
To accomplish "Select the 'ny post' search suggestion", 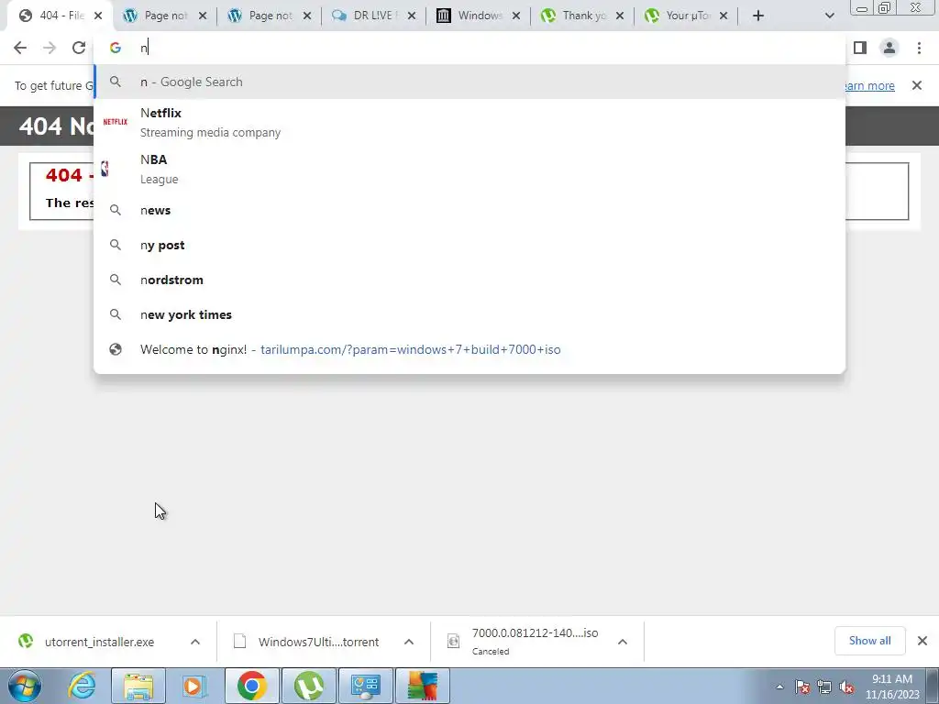I will coord(469,245).
